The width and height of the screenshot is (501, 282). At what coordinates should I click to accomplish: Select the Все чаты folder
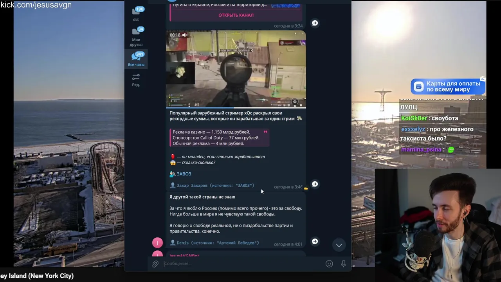click(136, 60)
